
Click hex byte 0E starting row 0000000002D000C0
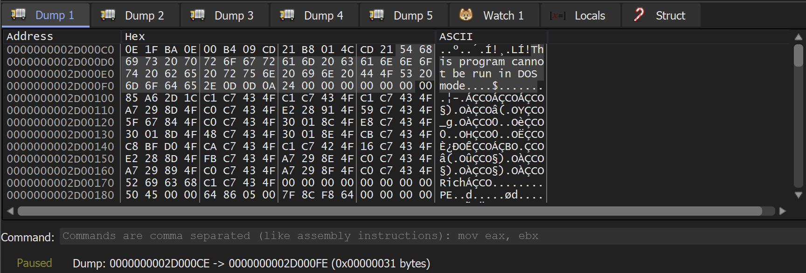click(132, 49)
